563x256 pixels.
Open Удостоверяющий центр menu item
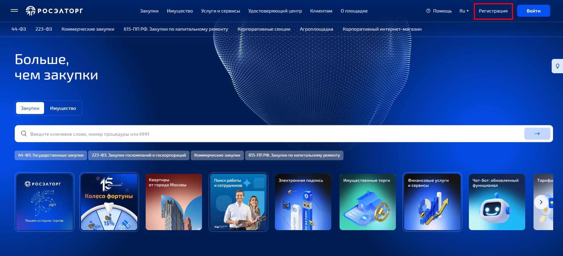(275, 11)
